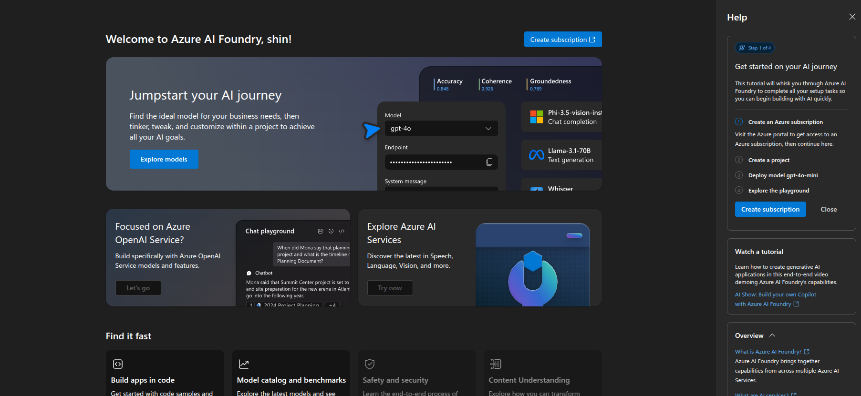This screenshot has width=861, height=396.
Task: Close the Help panel with X
Action: pos(852,17)
